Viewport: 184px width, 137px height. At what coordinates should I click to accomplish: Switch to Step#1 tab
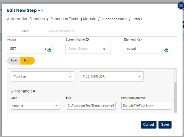coord(25,31)
